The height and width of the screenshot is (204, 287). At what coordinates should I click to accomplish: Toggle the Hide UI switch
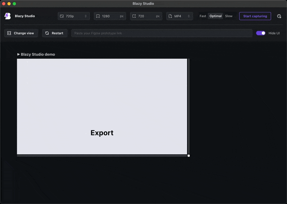[261, 33]
